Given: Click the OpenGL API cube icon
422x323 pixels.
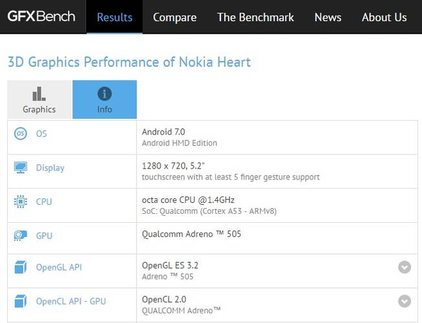Looking at the screenshot, I should point(21,267).
